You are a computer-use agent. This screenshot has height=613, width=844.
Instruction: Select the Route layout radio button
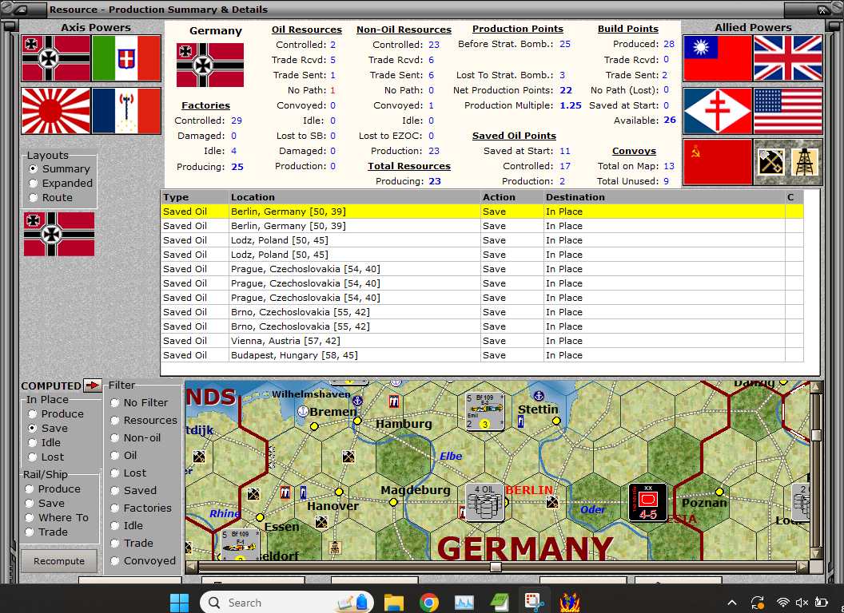(x=34, y=198)
